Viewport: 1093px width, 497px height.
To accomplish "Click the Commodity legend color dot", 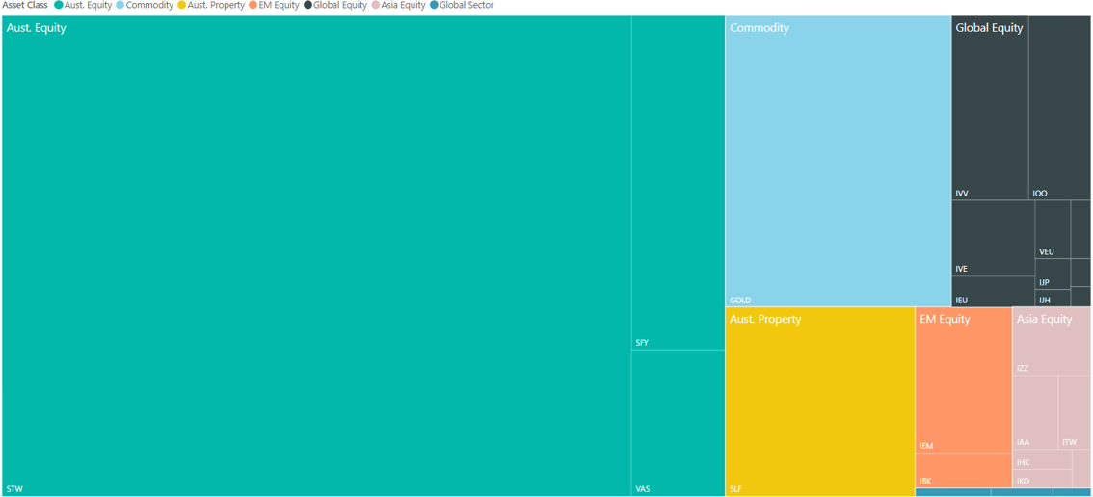I will click(x=120, y=6).
